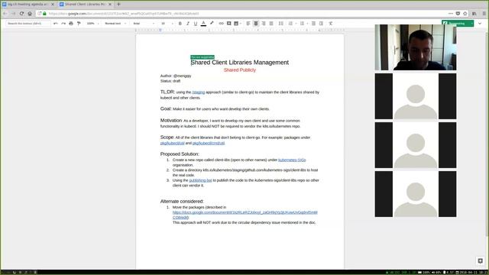Click the Increase indent icon
Viewport: 489px width, 275px height.
pyautogui.click(x=321, y=24)
